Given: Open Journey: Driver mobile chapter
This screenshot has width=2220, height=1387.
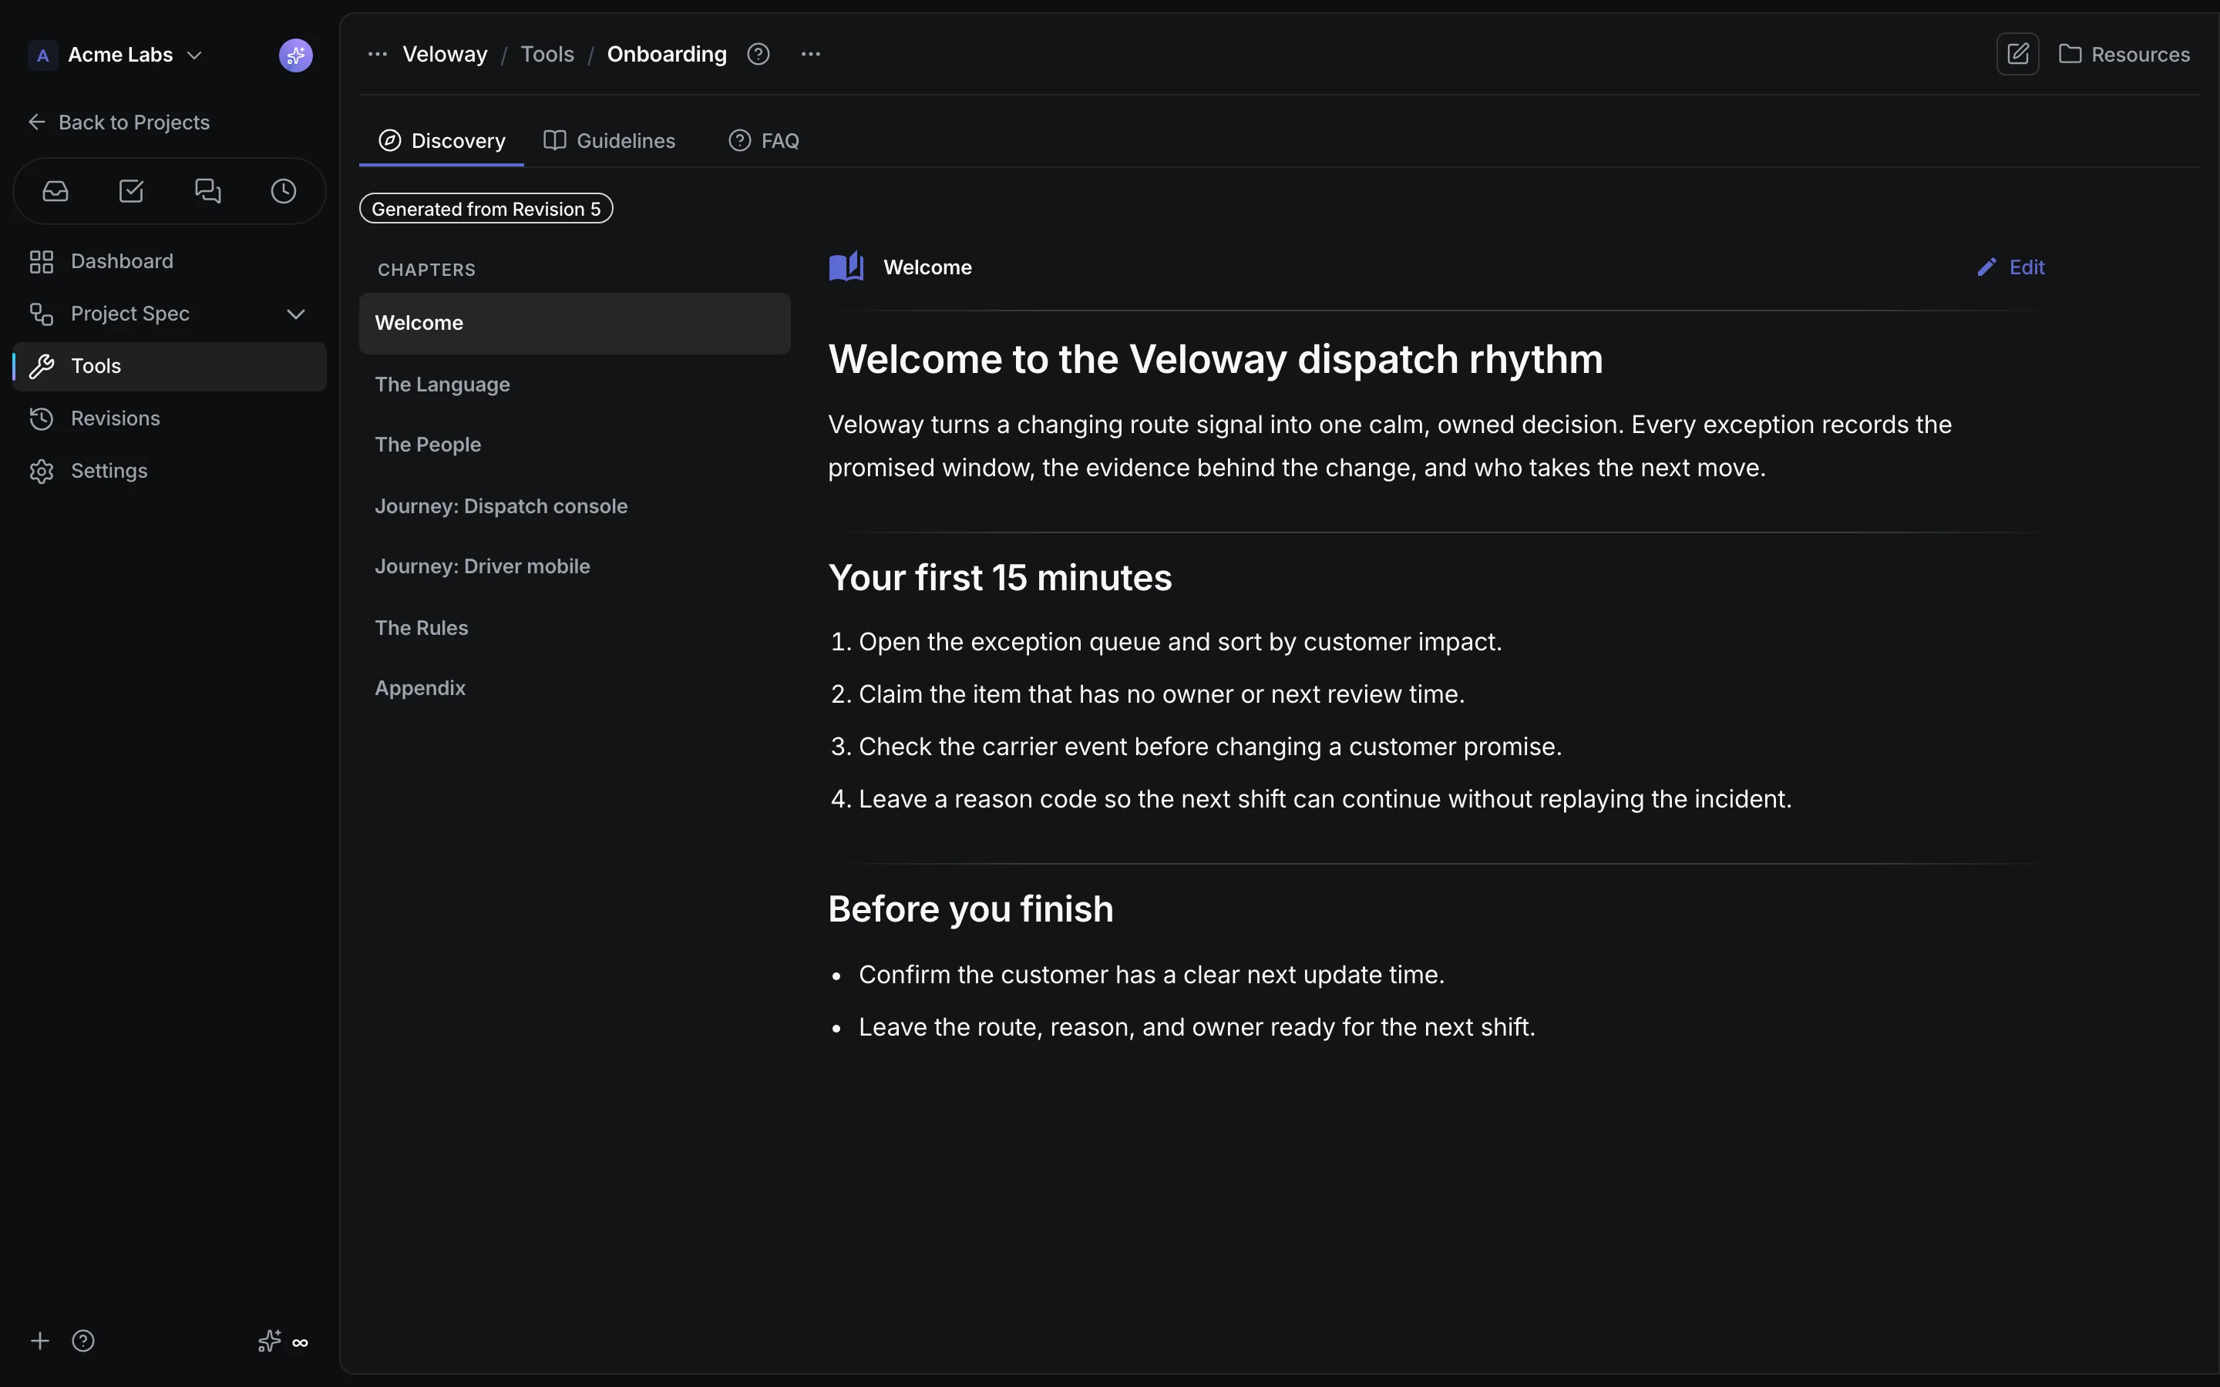Looking at the screenshot, I should coord(574,567).
